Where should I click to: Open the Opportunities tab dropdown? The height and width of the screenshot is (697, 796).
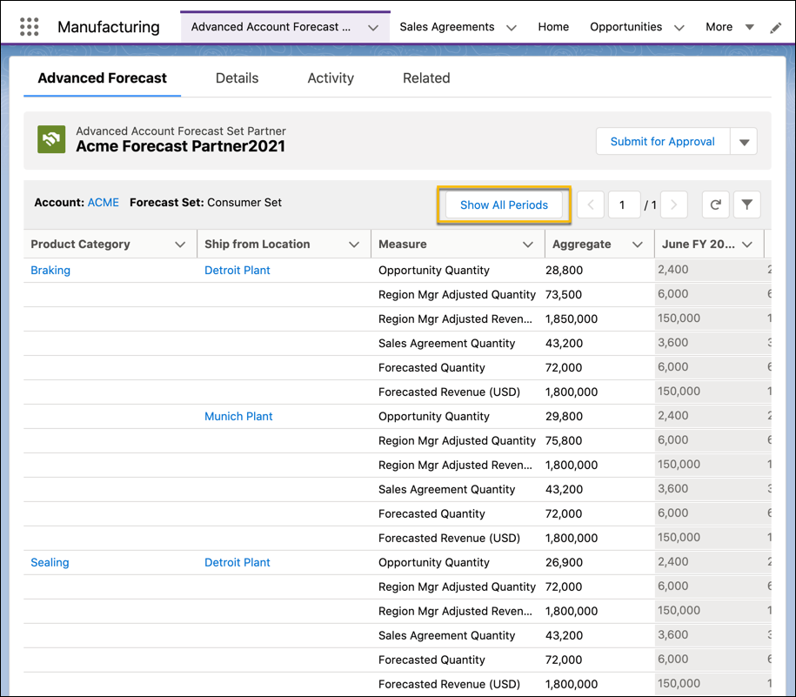[679, 27]
